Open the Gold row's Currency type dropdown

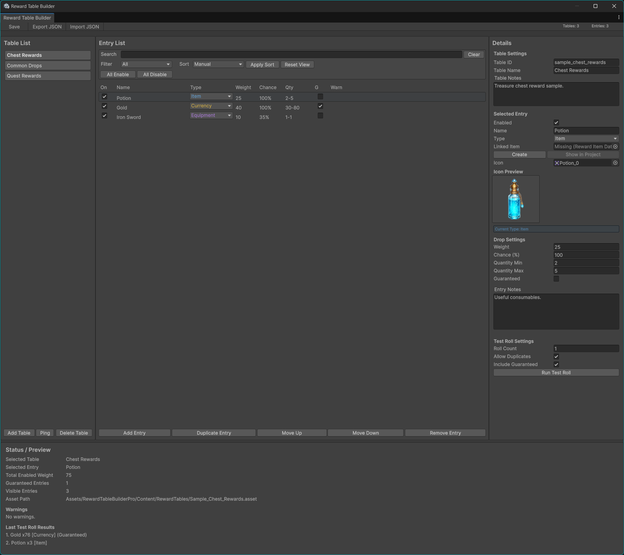pyautogui.click(x=211, y=106)
